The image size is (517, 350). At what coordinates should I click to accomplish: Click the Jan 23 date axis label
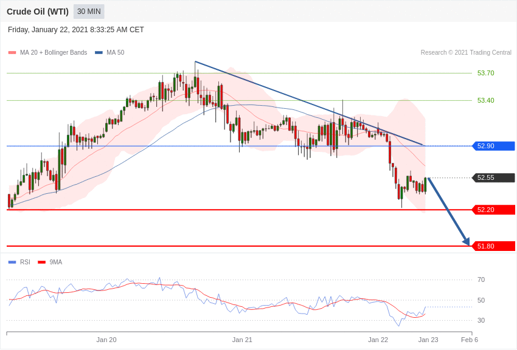click(428, 340)
